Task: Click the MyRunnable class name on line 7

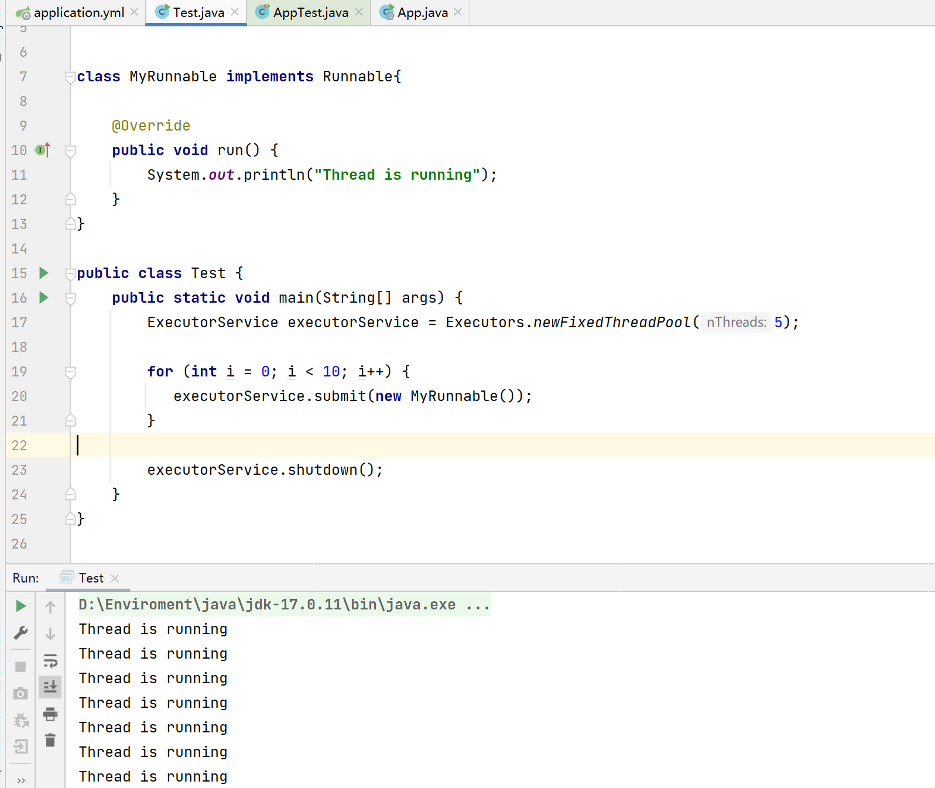Action: [x=173, y=77]
